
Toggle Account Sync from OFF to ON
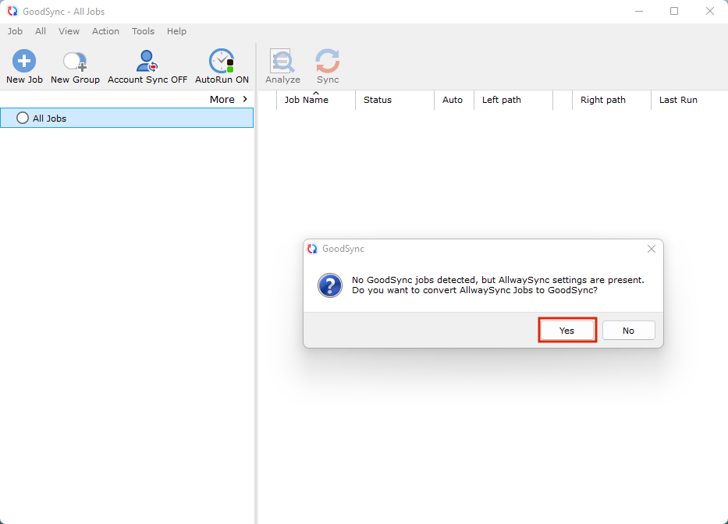pos(147,66)
